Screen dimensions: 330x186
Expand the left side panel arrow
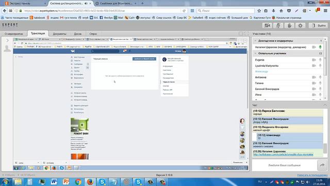[7, 40]
